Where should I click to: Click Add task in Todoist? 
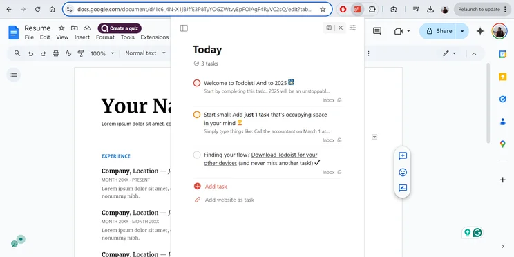click(211, 187)
